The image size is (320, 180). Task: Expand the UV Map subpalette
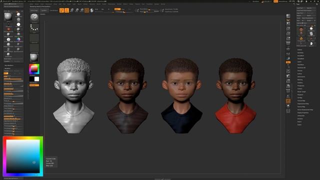pyautogui.click(x=300, y=98)
